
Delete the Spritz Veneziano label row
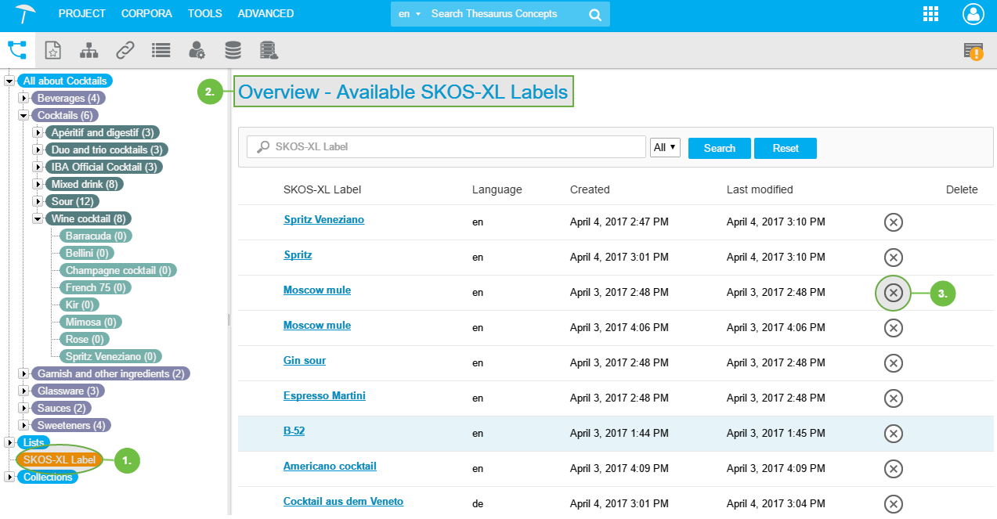pyautogui.click(x=893, y=222)
